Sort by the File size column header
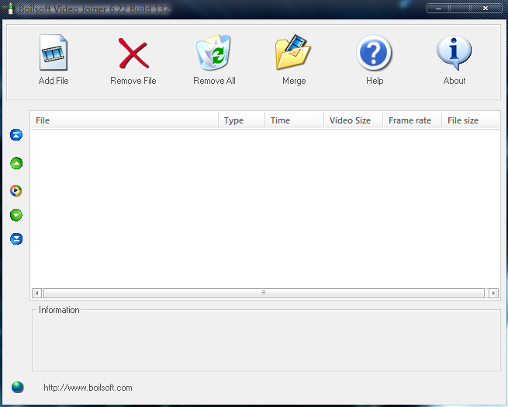The image size is (508, 407). pos(471,120)
